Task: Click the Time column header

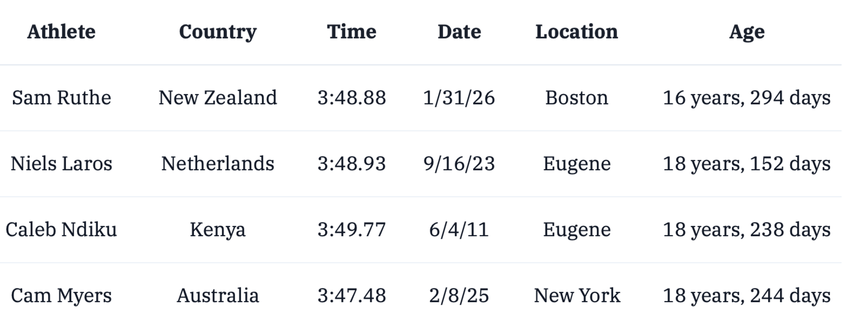Action: [352, 32]
